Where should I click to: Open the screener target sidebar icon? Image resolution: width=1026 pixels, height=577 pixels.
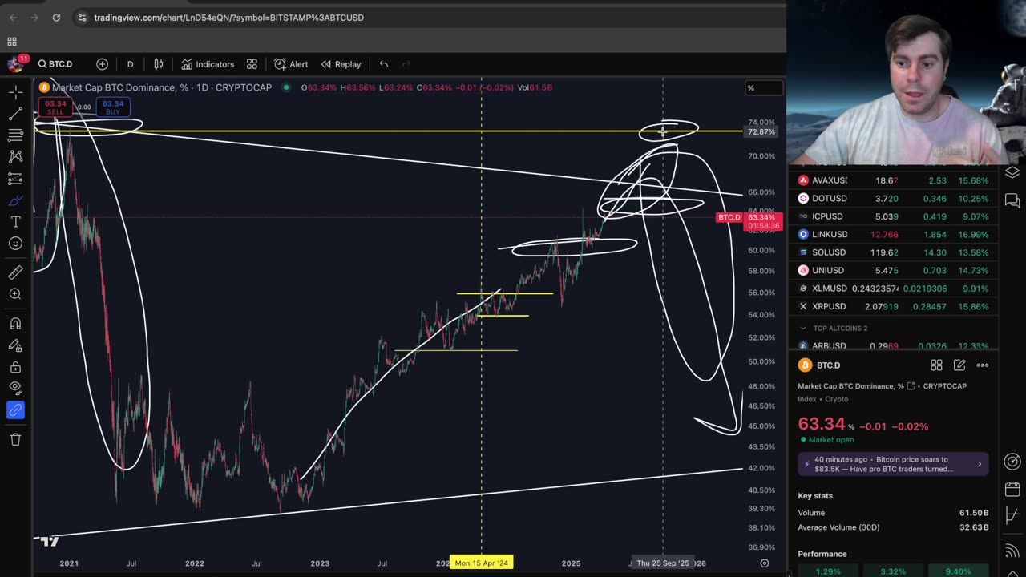coord(1012,461)
